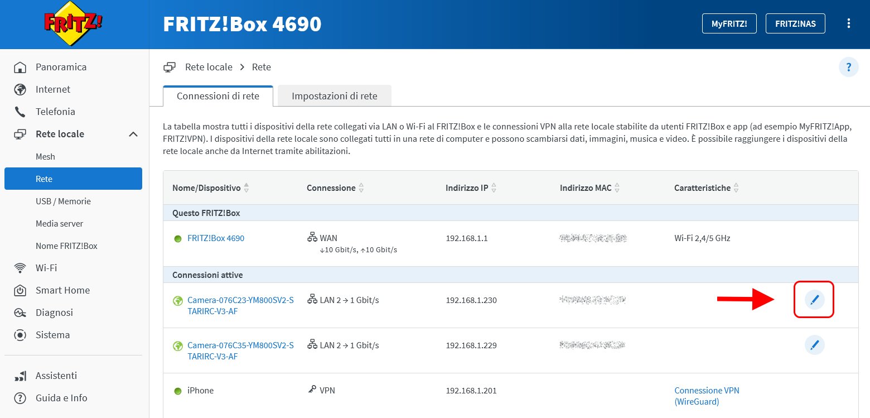The image size is (870, 418).
Task: Open the Wi-Fi menu section
Action: 46,268
